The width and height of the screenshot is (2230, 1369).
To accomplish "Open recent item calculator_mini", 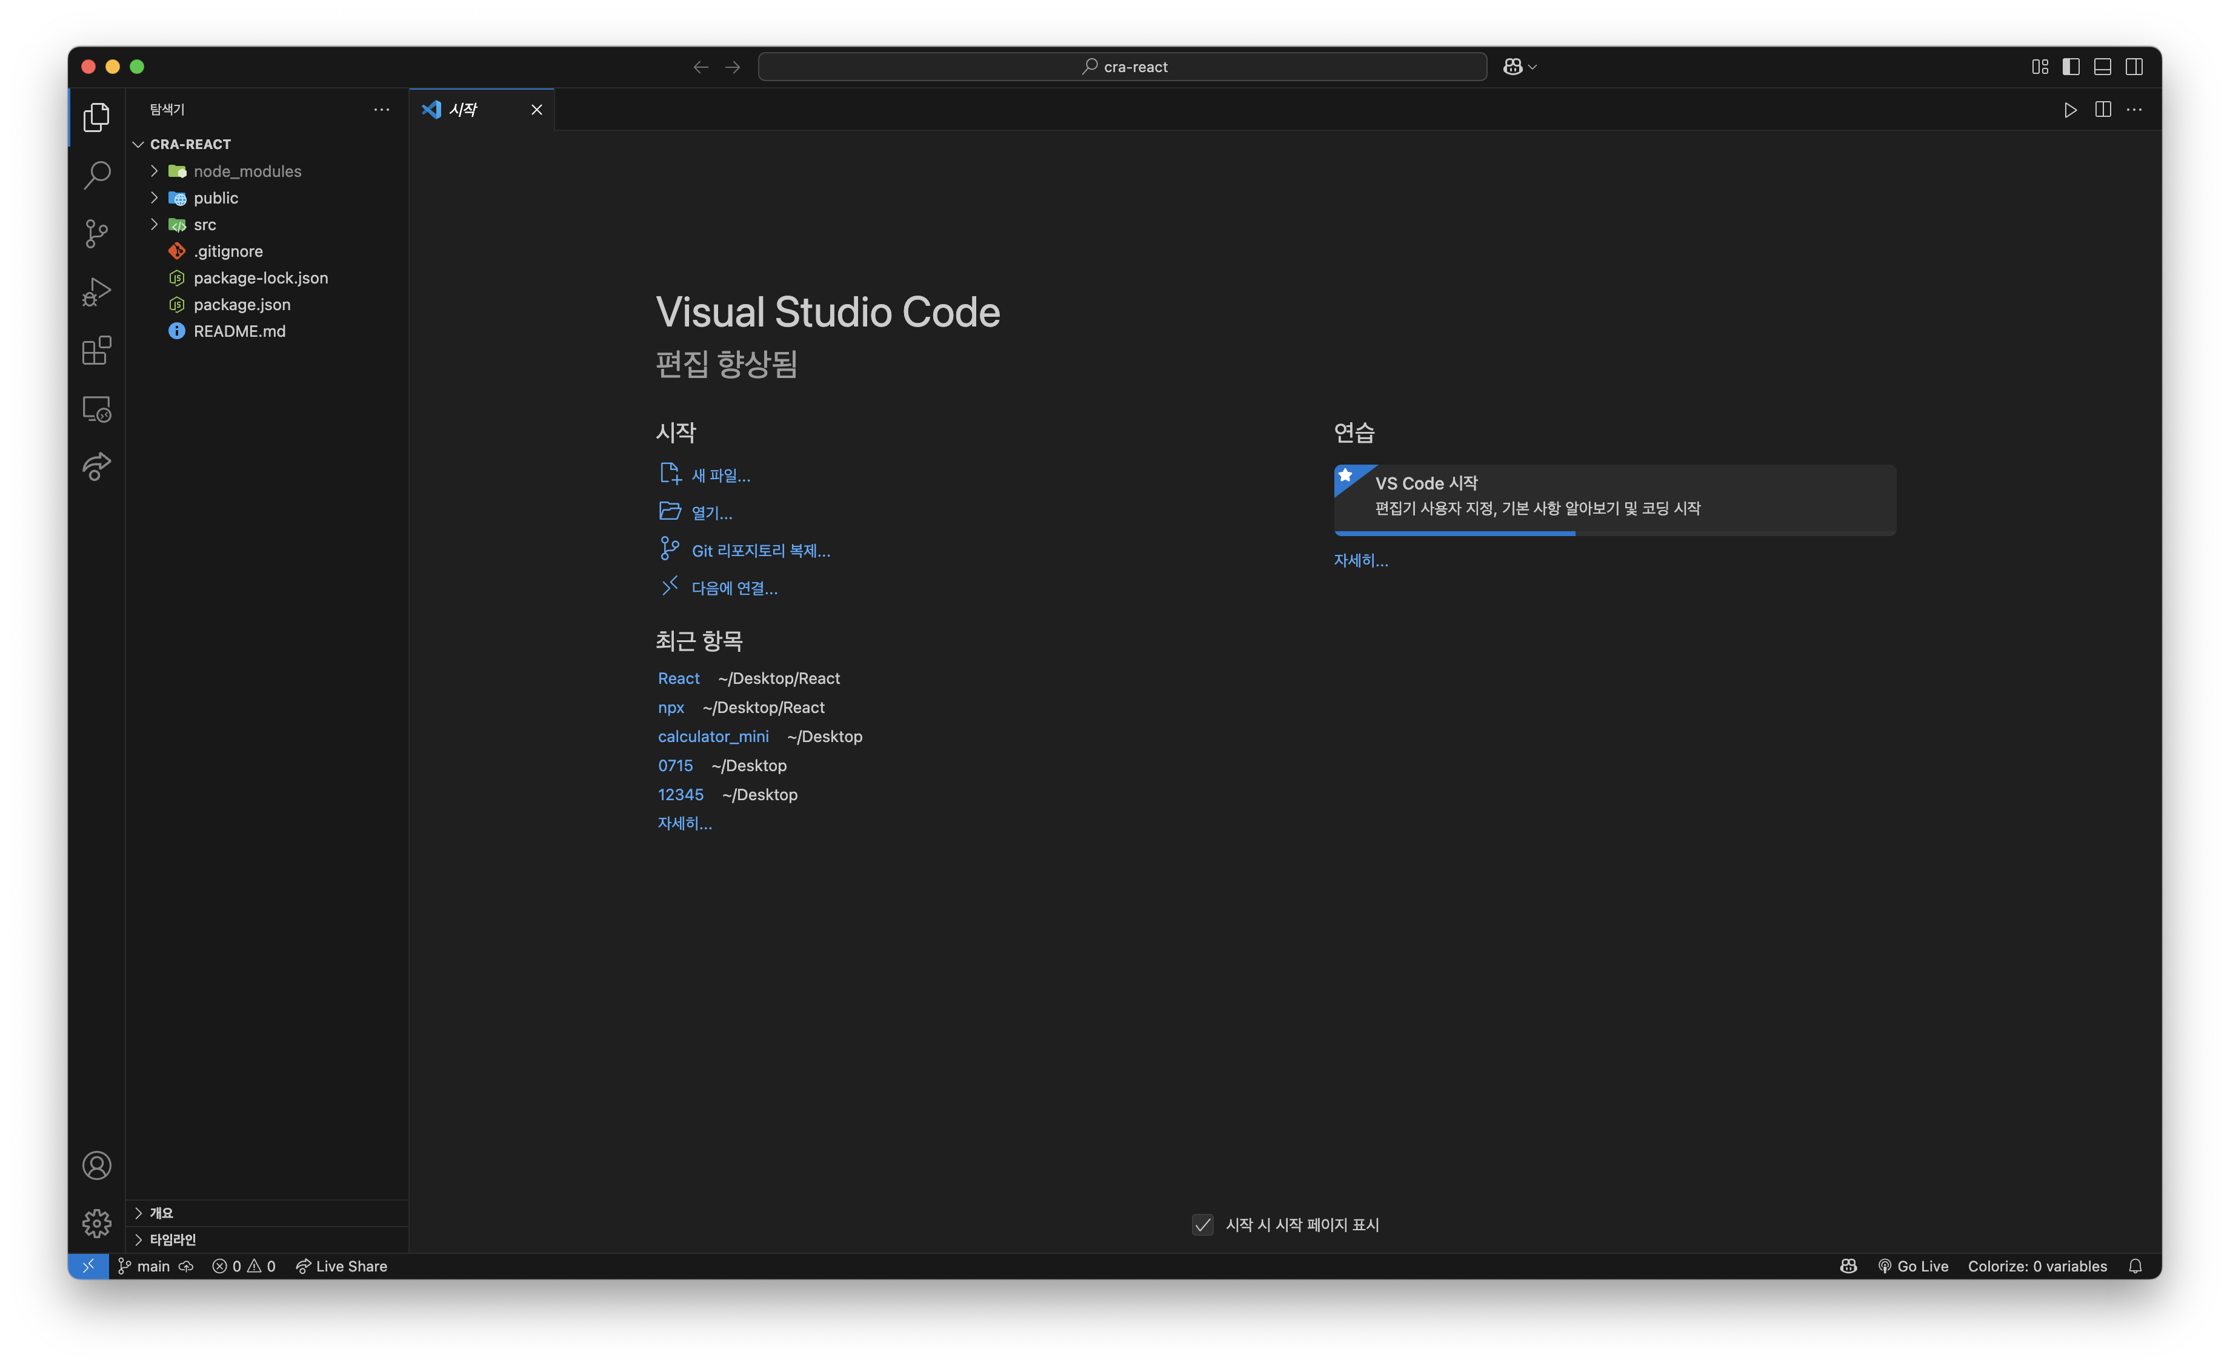I will click(x=713, y=736).
